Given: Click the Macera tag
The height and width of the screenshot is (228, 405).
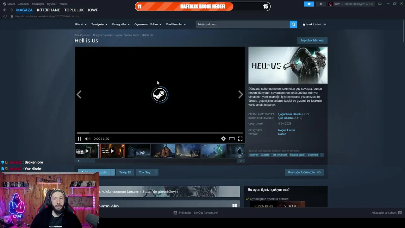Looking at the screenshot, I should pos(265,155).
